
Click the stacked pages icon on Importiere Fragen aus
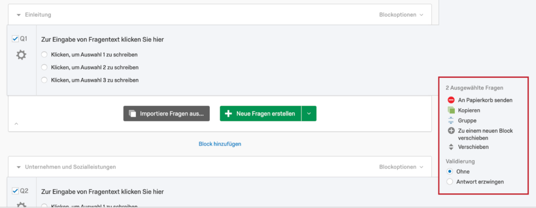[x=132, y=114]
